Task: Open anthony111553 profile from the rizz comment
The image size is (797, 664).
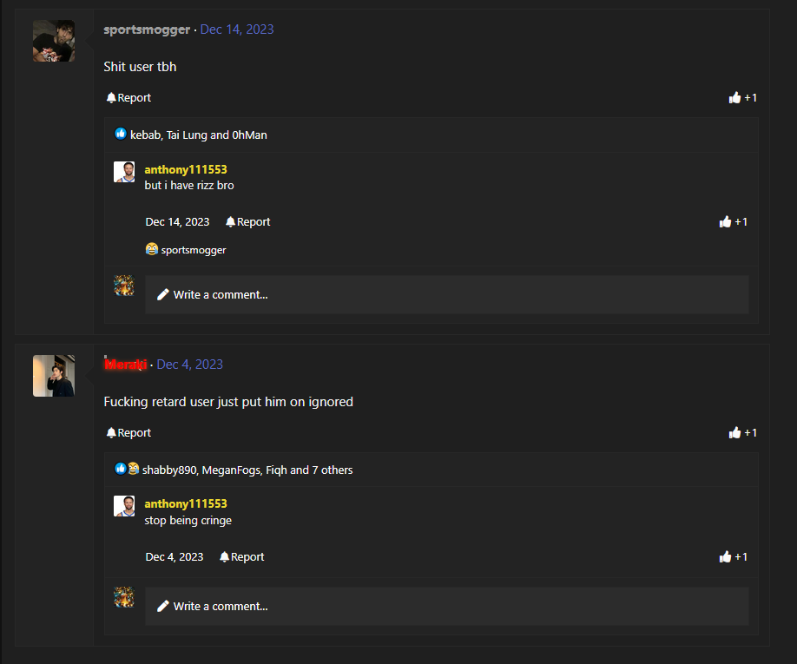Action: [x=186, y=169]
